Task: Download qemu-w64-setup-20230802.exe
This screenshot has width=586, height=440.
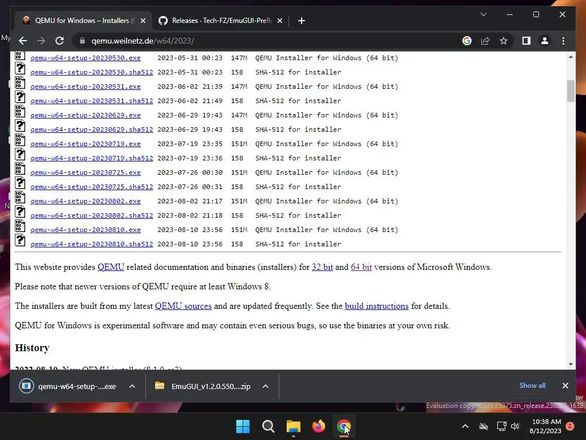Action: pos(86,201)
